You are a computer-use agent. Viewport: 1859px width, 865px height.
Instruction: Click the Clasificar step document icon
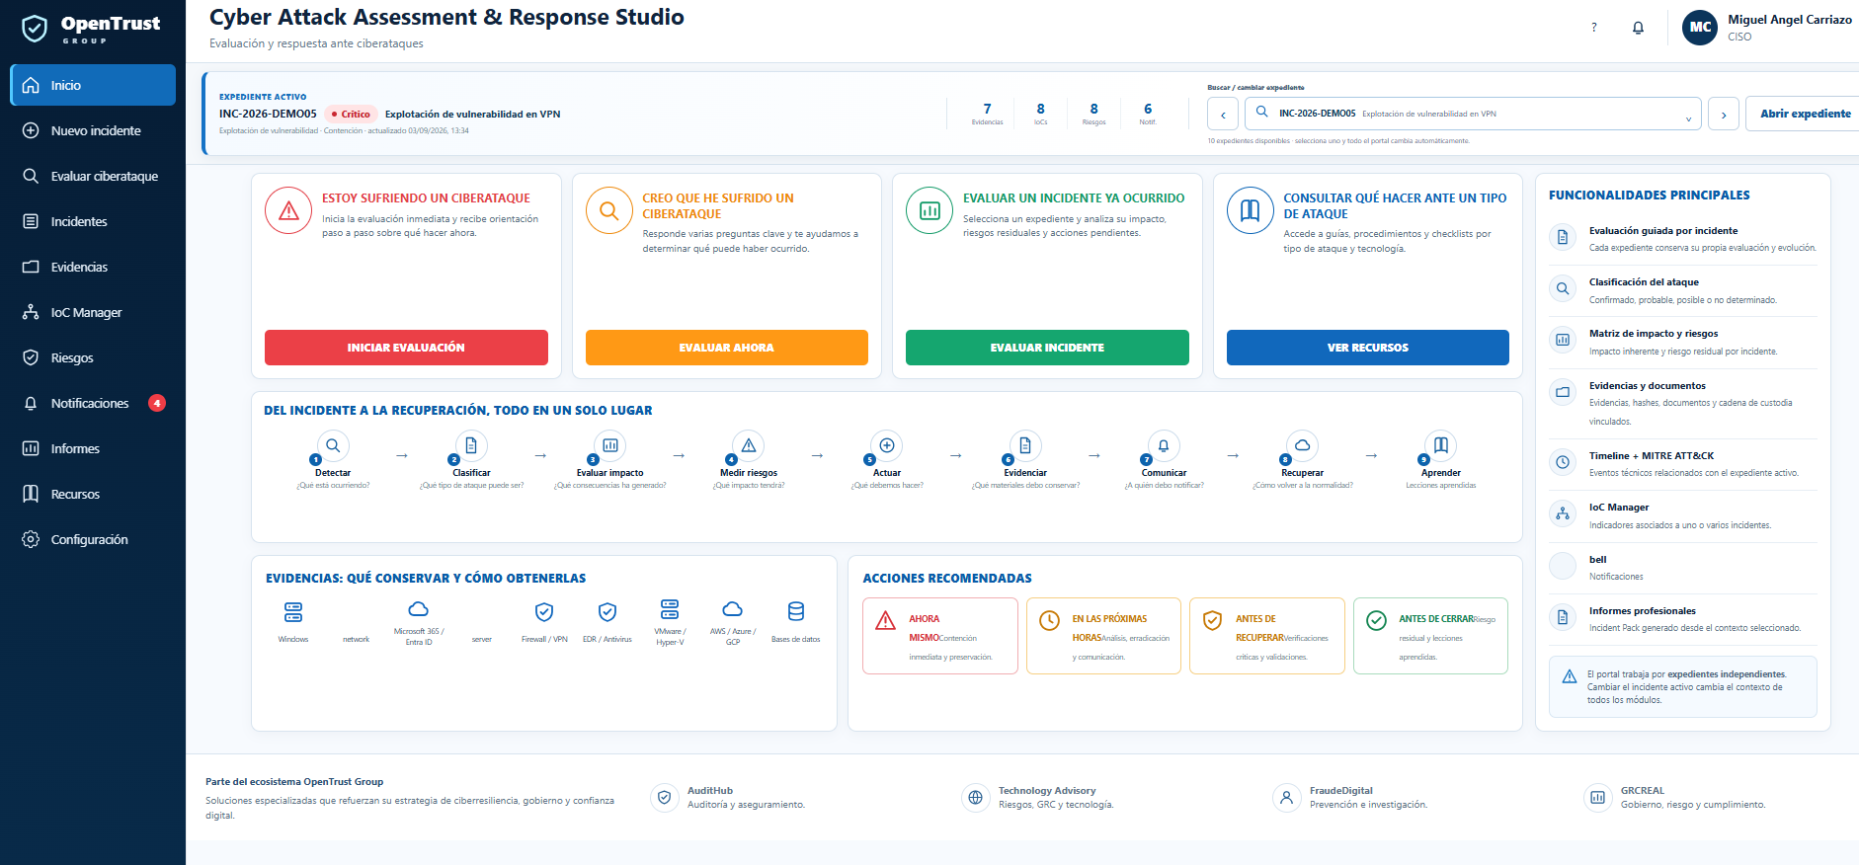[471, 445]
